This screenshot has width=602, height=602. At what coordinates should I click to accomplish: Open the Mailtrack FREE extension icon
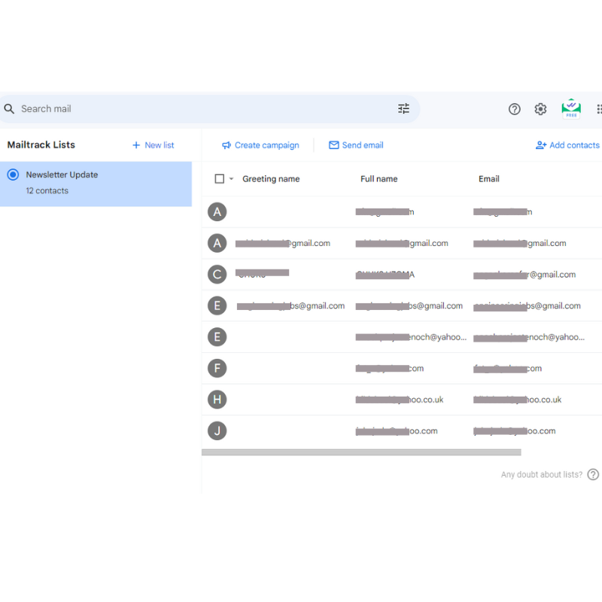(x=571, y=109)
